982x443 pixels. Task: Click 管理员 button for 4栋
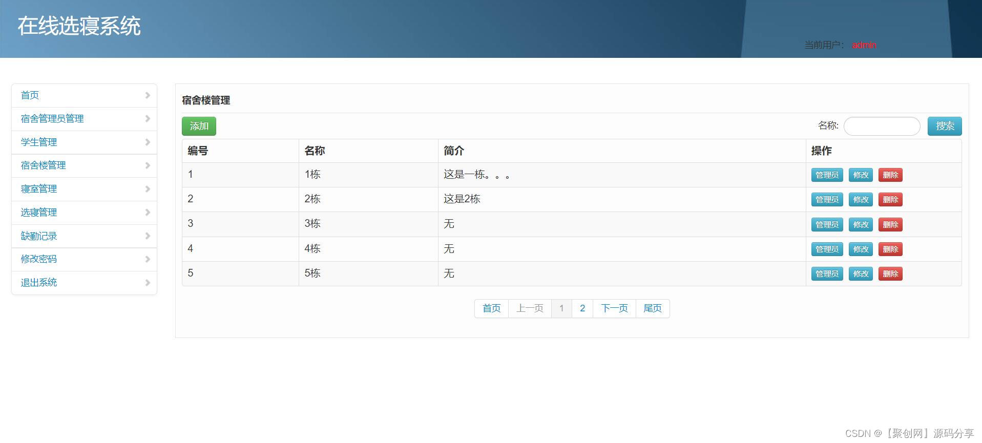pos(827,249)
